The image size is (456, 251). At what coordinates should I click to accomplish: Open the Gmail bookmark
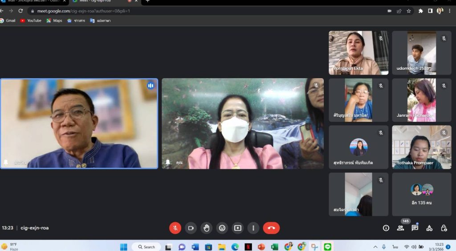click(x=8, y=20)
